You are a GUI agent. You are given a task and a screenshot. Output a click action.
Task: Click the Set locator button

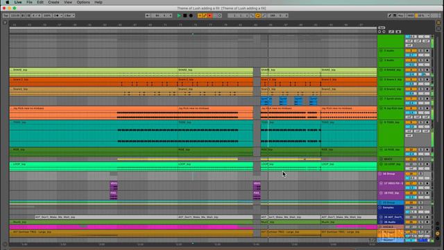click(x=382, y=28)
